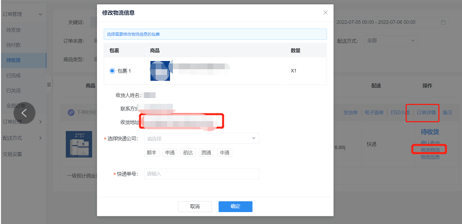The image size is (462, 224).
Task: Close the 修改物流信息 dialog
Action: coord(326,12)
